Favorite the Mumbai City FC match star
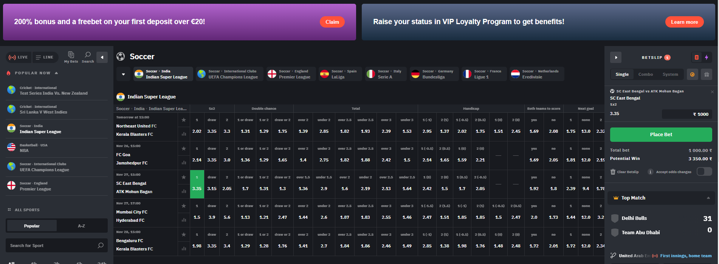719x264 pixels. pos(184,206)
